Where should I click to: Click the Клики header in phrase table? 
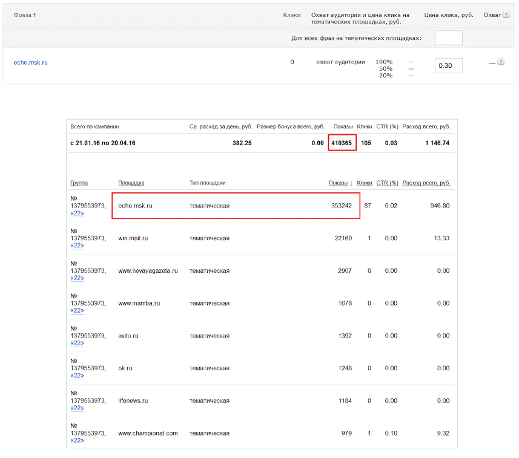point(291,15)
